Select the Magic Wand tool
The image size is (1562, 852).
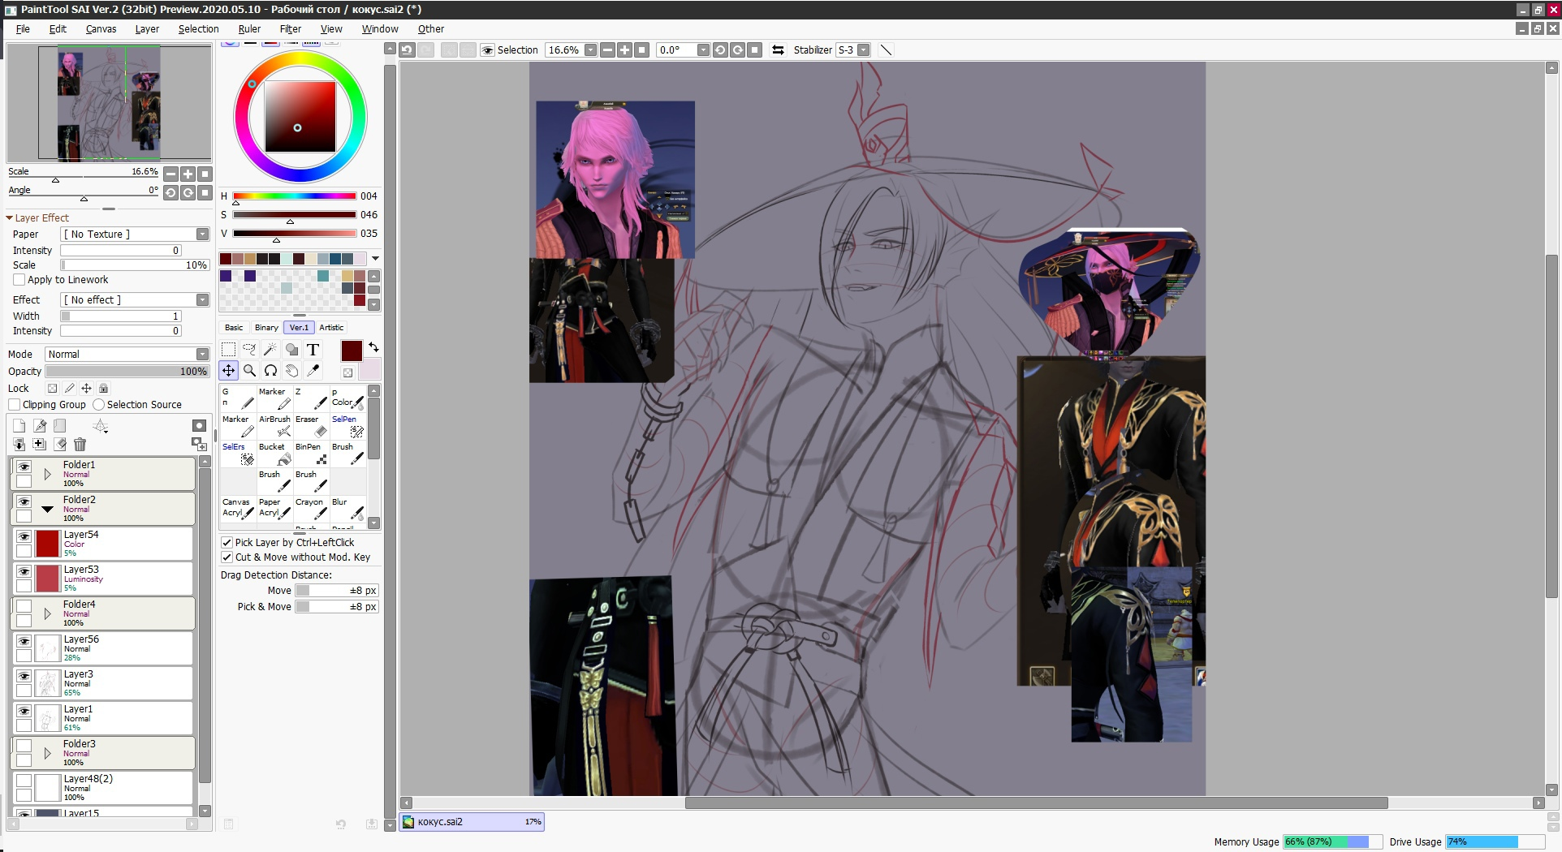point(270,350)
